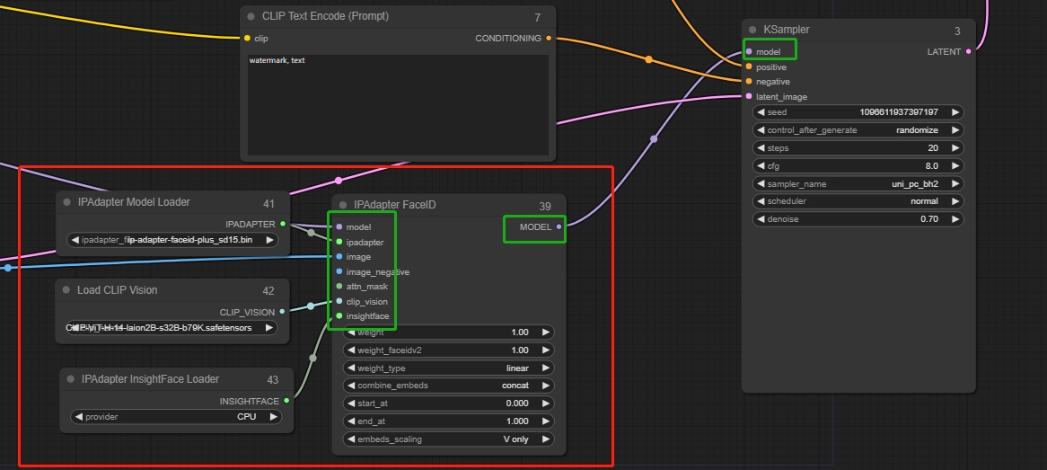Click the CONDITIONING output socket
Image resolution: width=1047 pixels, height=470 pixels.
coord(549,39)
